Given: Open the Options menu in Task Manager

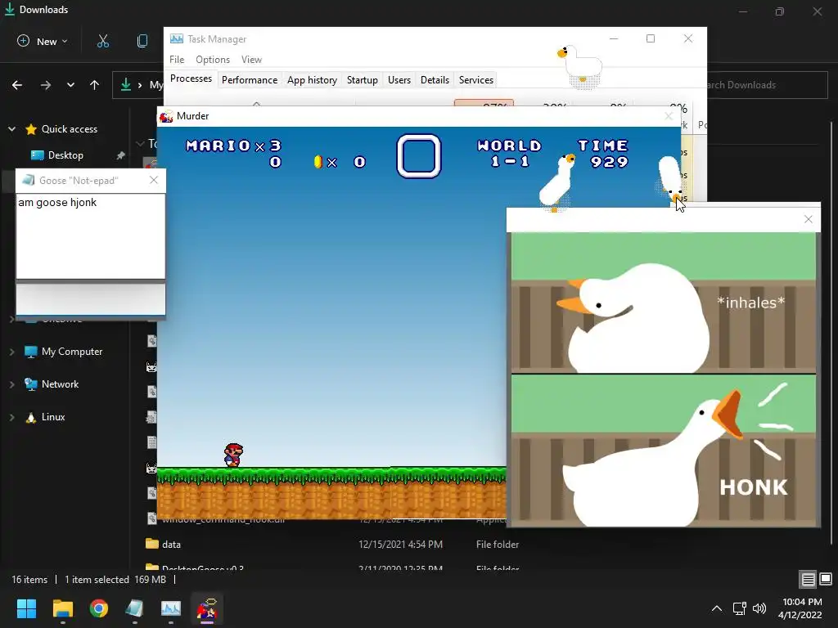Looking at the screenshot, I should click(213, 60).
